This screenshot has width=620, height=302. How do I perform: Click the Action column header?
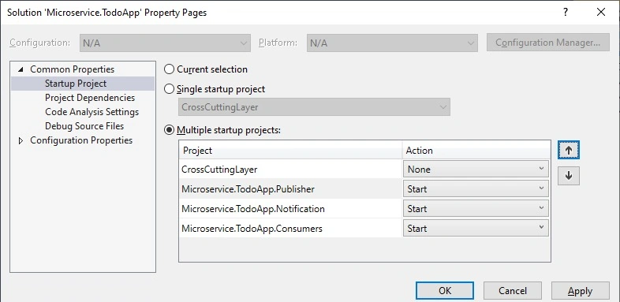[476, 150]
